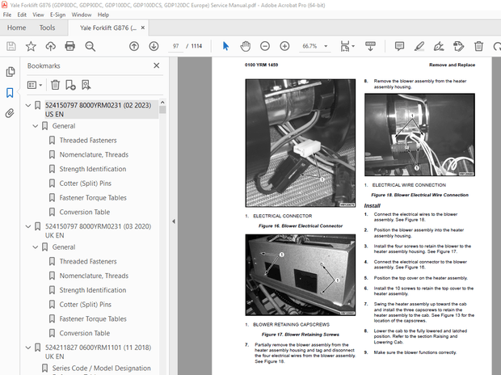This screenshot has width=501, height=375.
Task: Collapse the 03 2020 UK EN bookmark
Action: [x=28, y=226]
